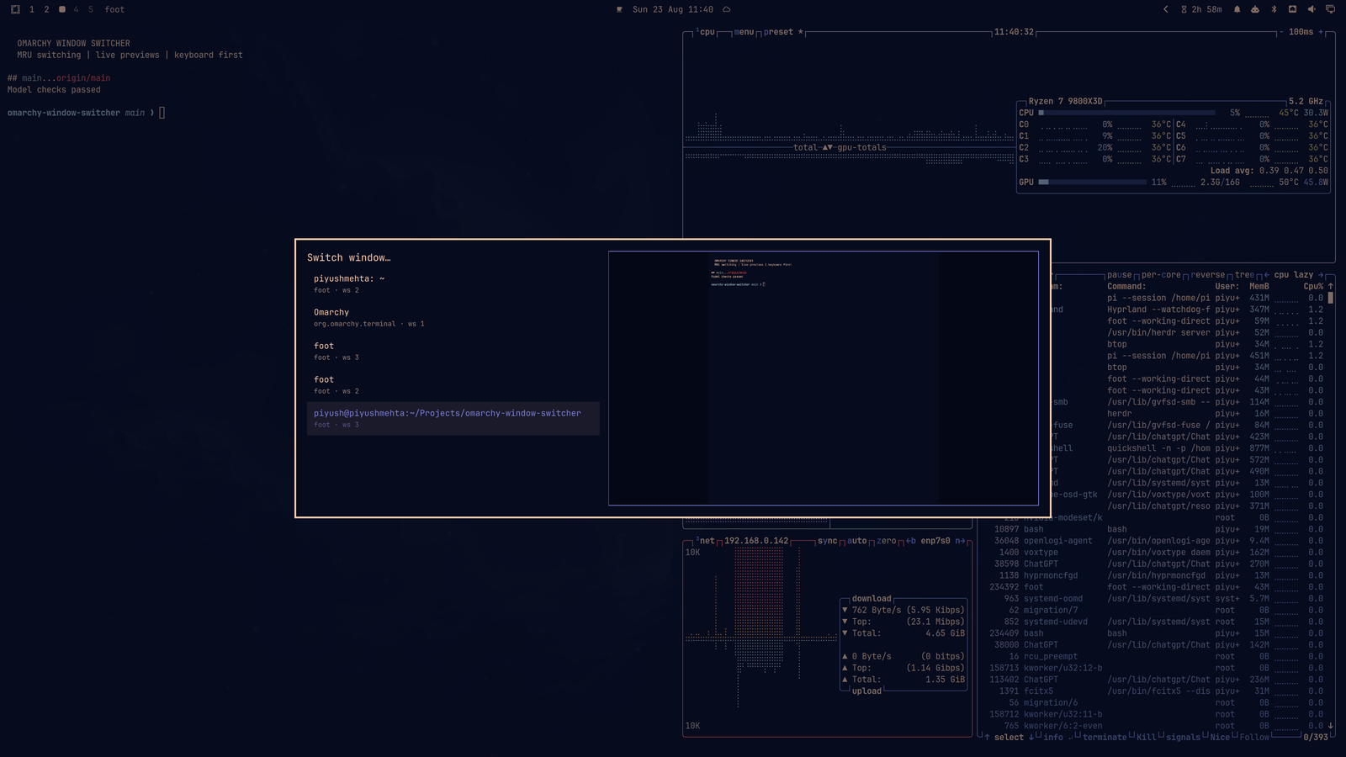1346x757 pixels.
Task: Switch to workspace 1
Action: [32, 9]
